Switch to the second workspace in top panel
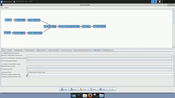 click(x=160, y=2)
